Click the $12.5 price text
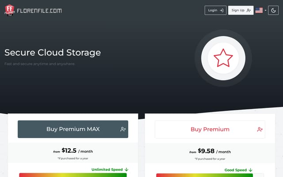This screenshot has width=283, height=177. [x=69, y=150]
